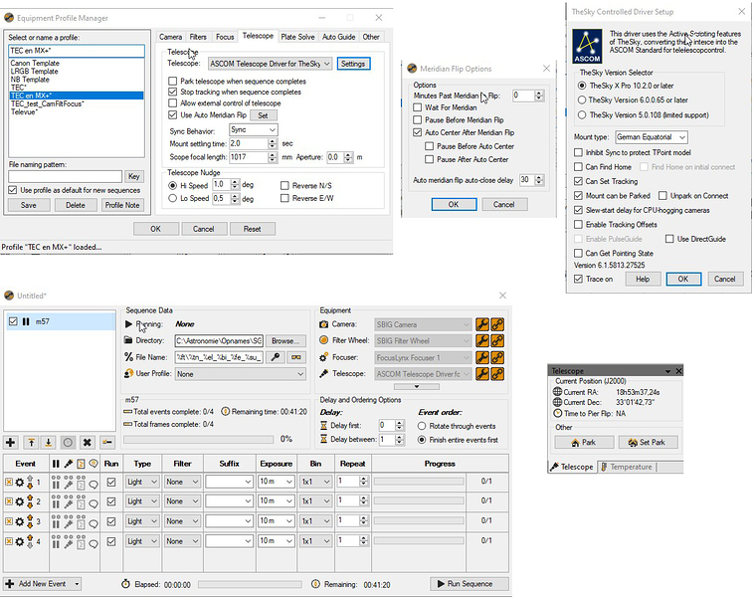
Task: Select TheSky Version 6.0.0.65 or later
Action: [x=582, y=100]
